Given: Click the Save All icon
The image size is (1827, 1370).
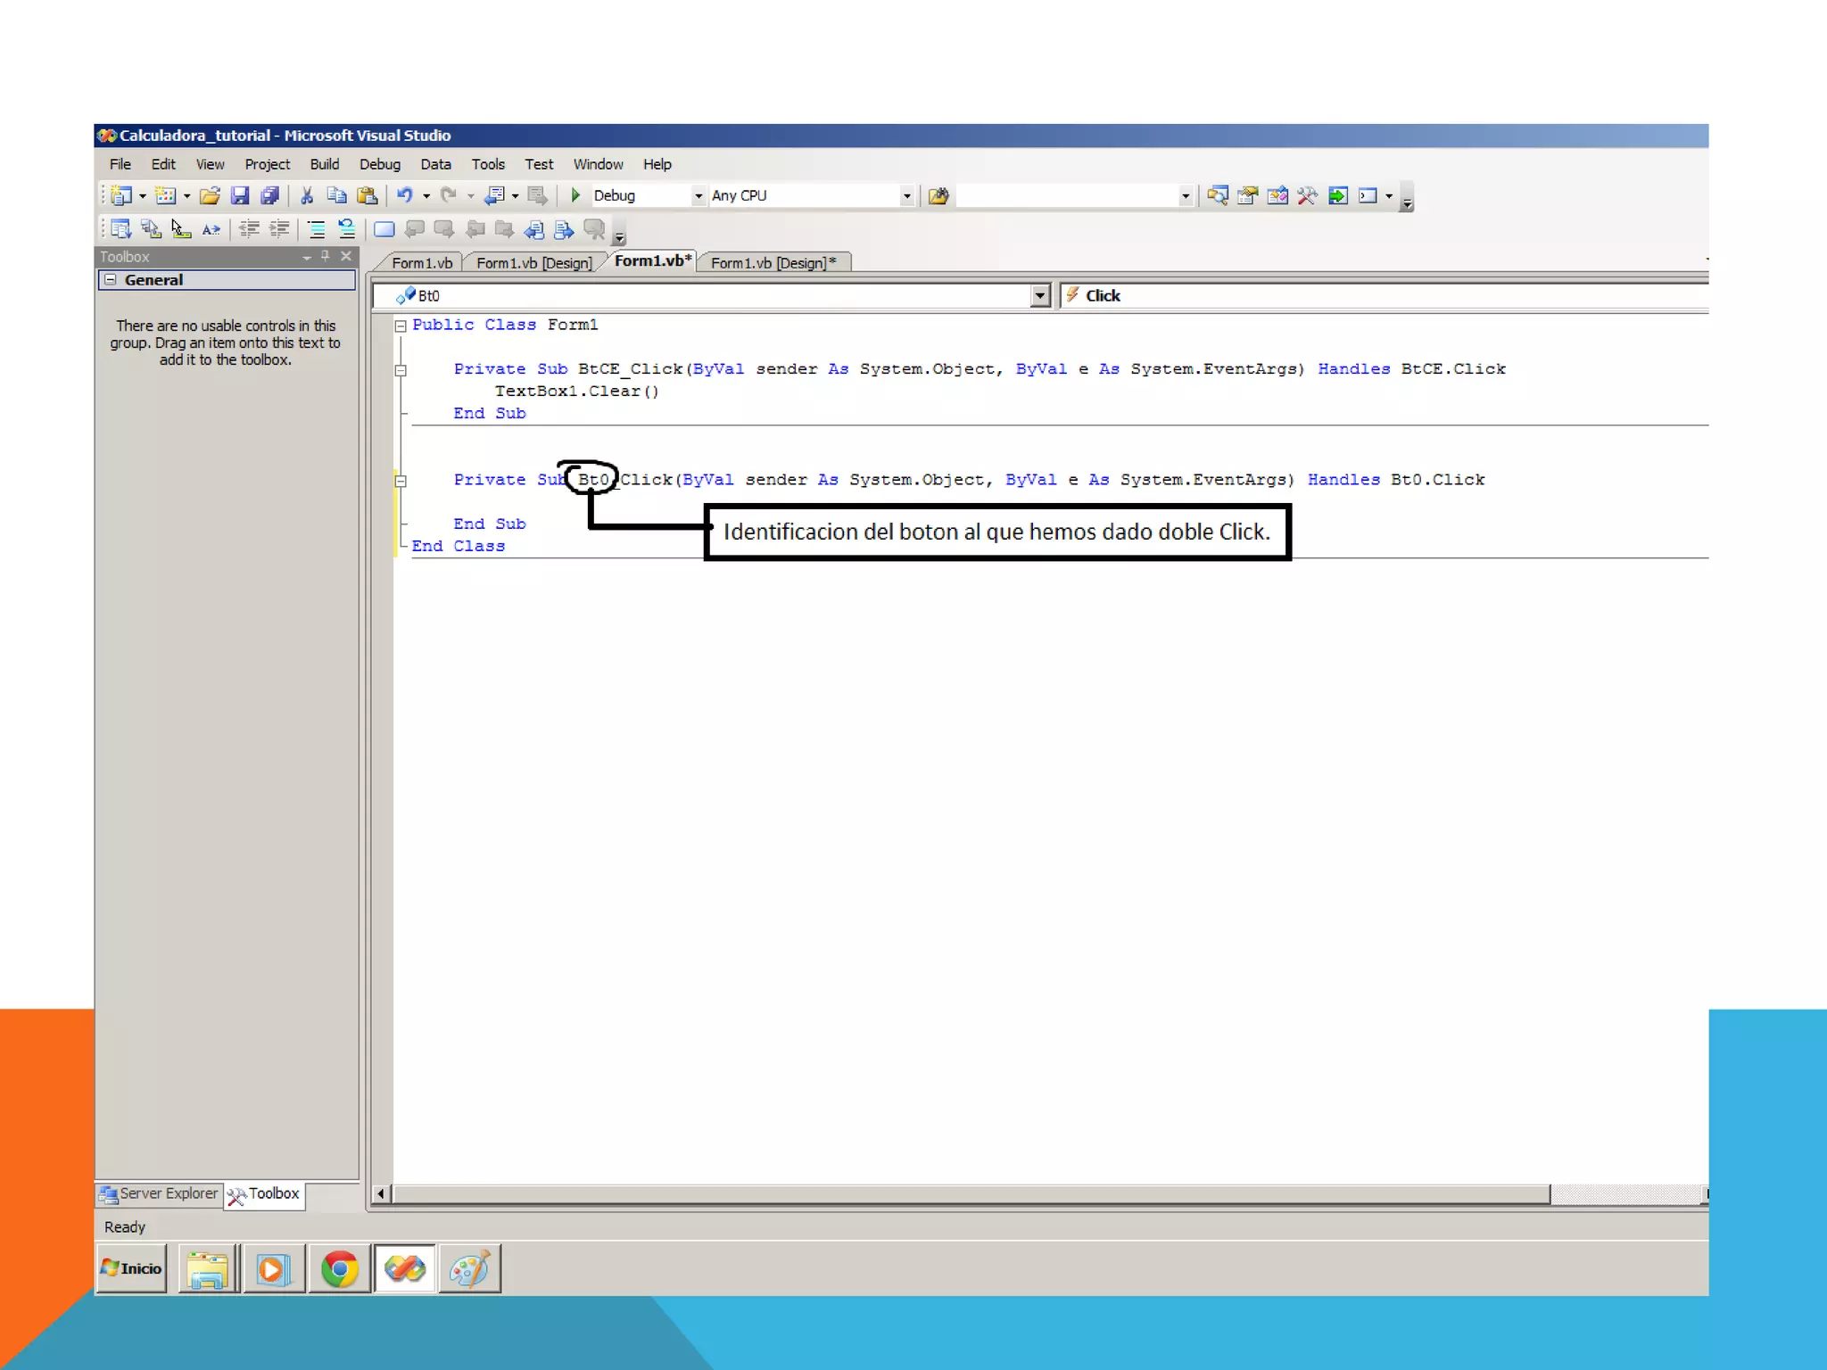Looking at the screenshot, I should pyautogui.click(x=269, y=195).
